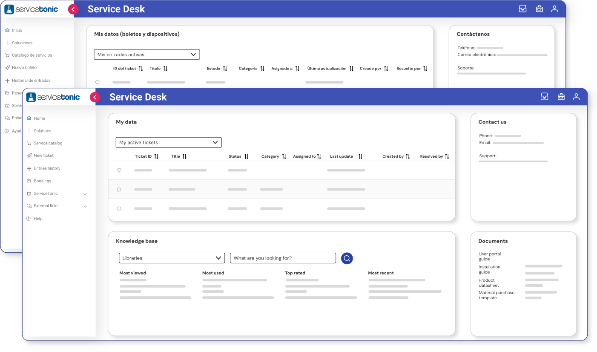
Task: Open the inbox icon in front window header
Action: point(544,97)
